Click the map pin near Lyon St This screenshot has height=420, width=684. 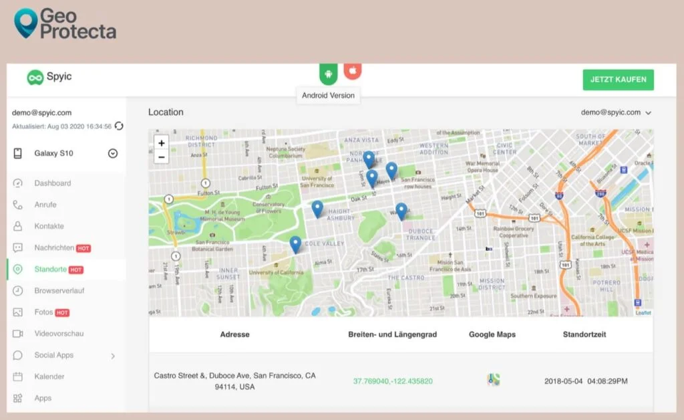371,179
